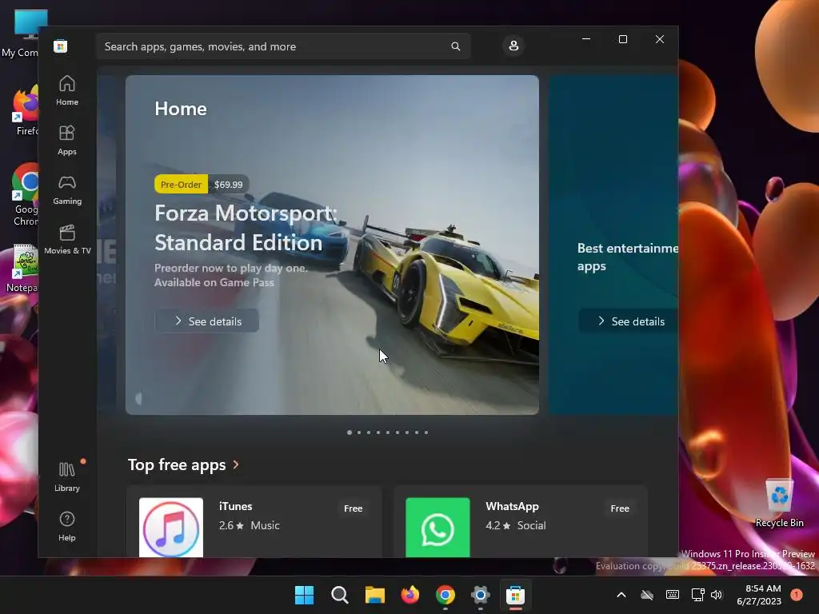The height and width of the screenshot is (614, 819).
Task: Open Settings from the taskbar
Action: 480,595
